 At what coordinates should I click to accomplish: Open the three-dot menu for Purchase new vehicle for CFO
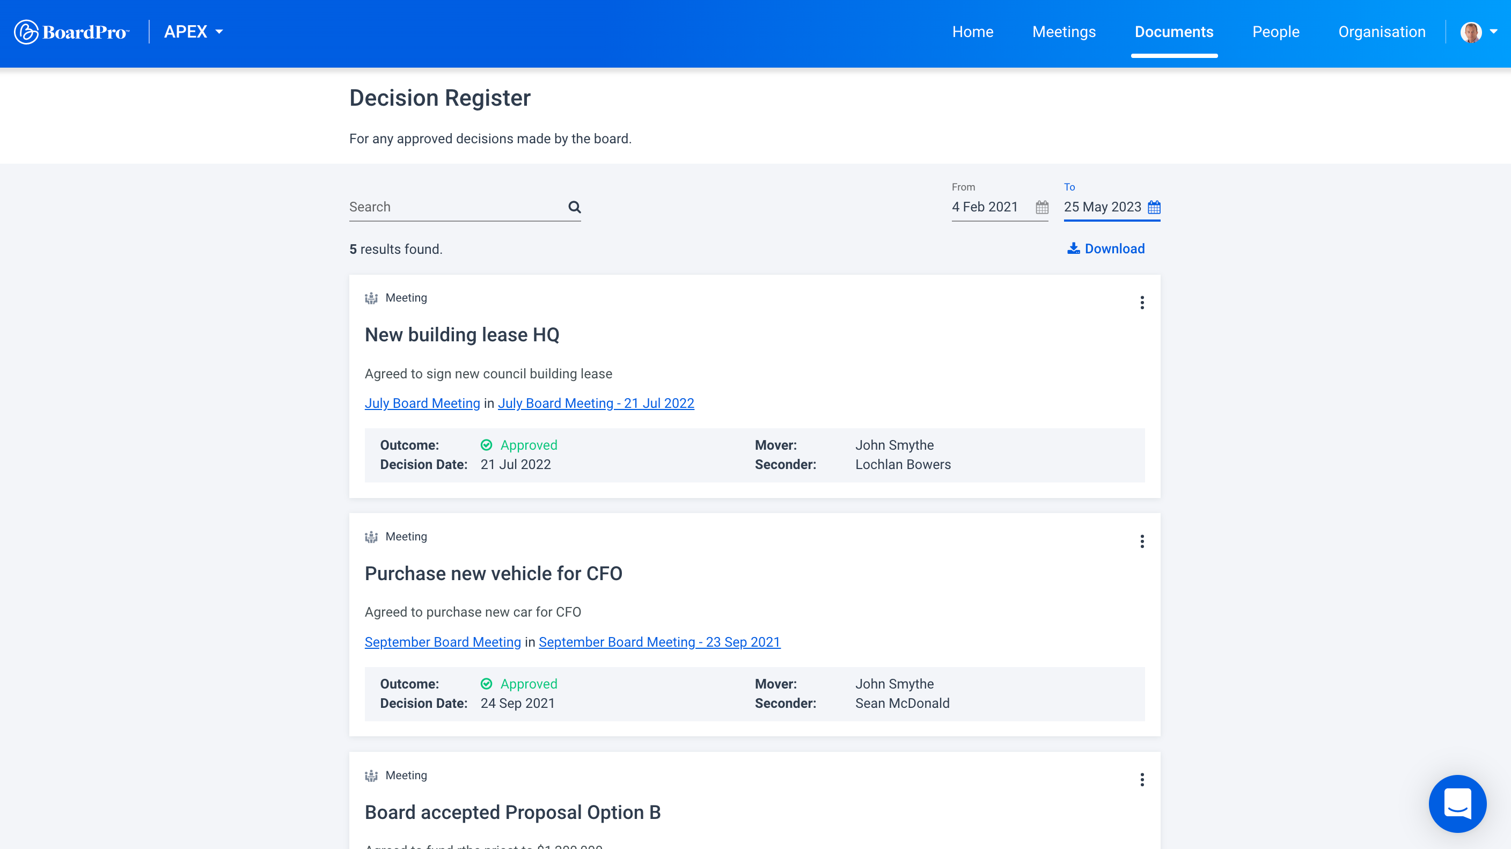(1141, 541)
